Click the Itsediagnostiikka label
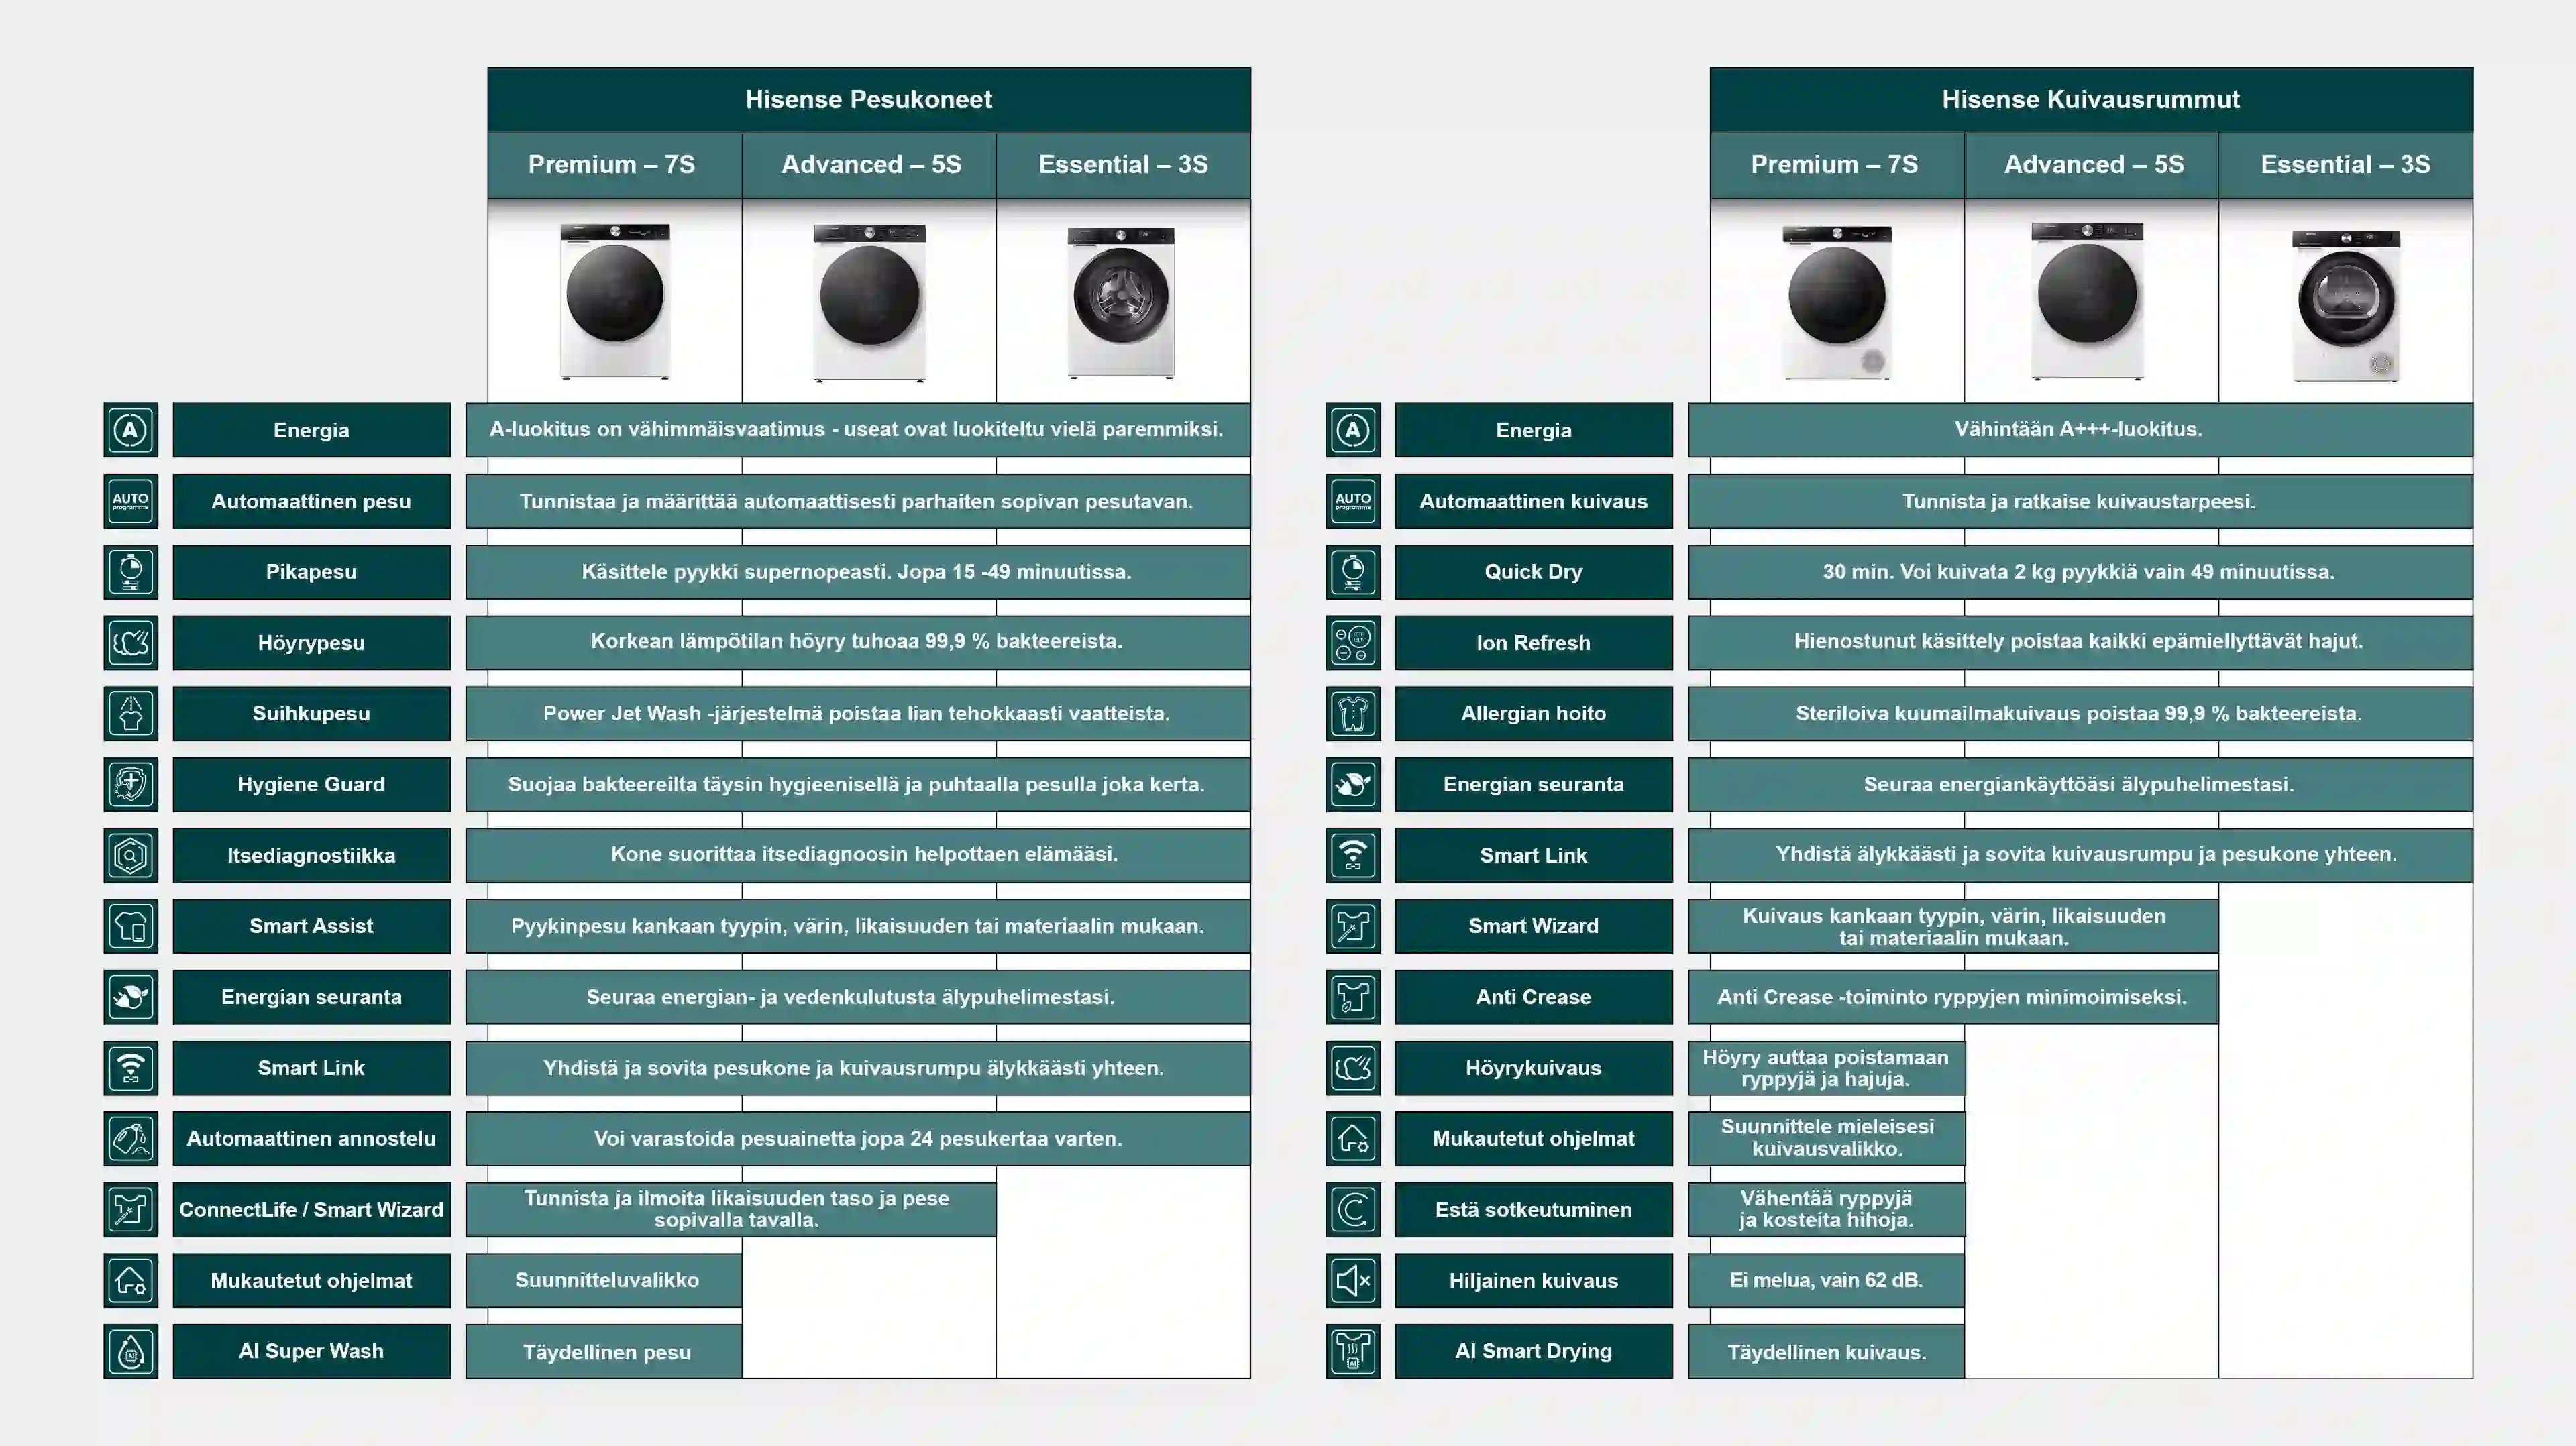 [311, 855]
